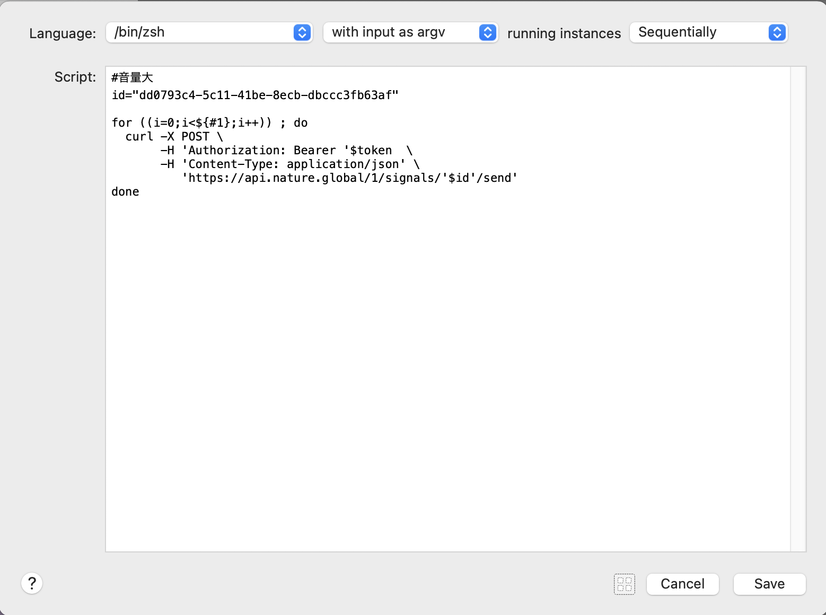Click the id= line with the UUID
The image size is (826, 615).
coord(255,95)
